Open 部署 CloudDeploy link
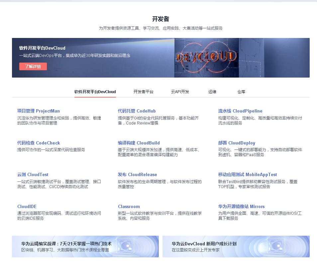 click(x=237, y=143)
